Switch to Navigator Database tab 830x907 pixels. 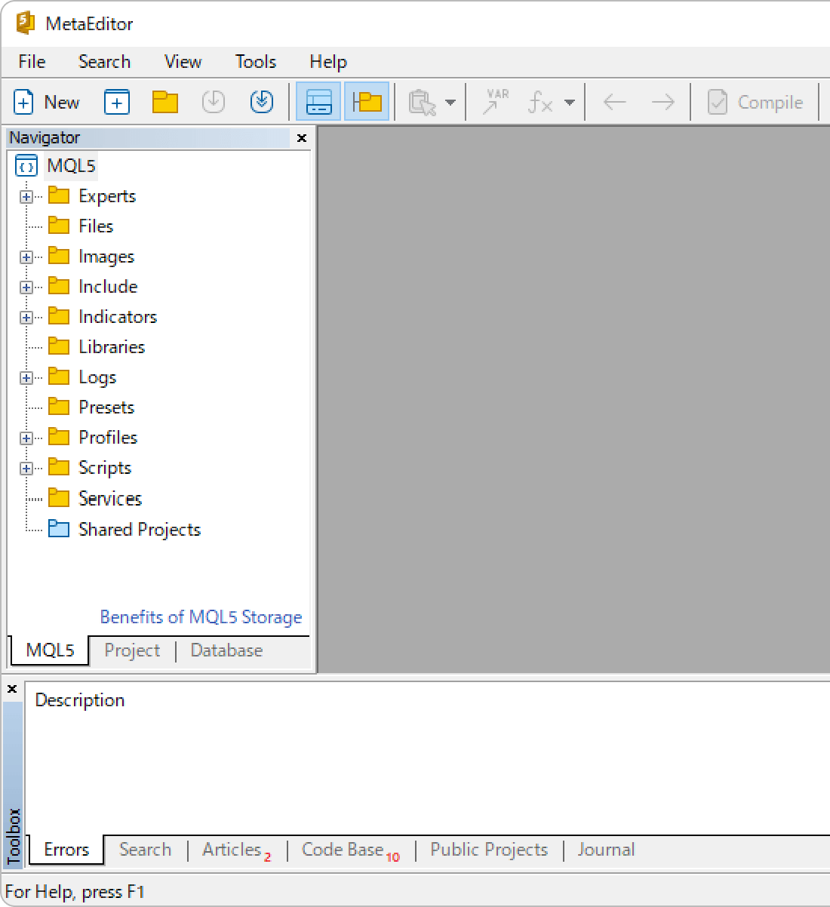(x=226, y=650)
